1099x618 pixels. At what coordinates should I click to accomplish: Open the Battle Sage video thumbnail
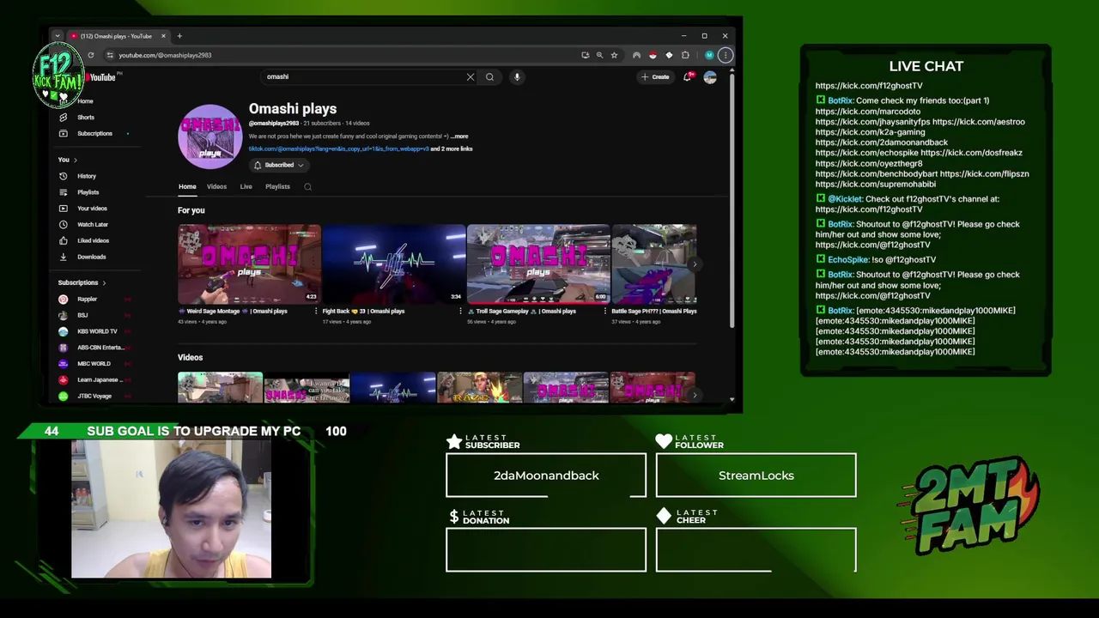pyautogui.click(x=654, y=264)
